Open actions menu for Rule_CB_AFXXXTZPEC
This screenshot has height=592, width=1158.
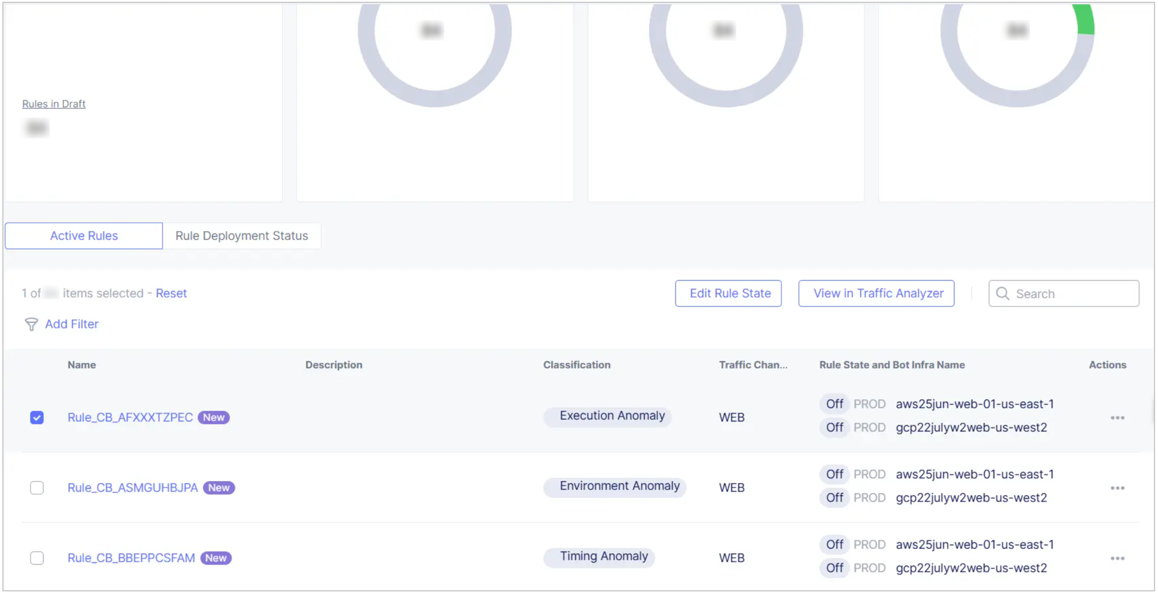point(1117,417)
